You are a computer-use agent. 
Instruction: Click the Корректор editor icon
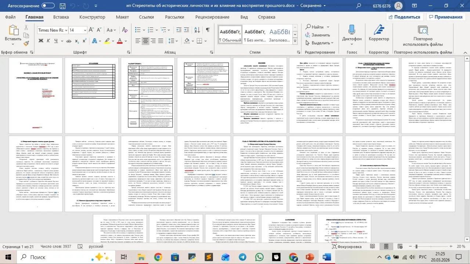(x=379, y=34)
